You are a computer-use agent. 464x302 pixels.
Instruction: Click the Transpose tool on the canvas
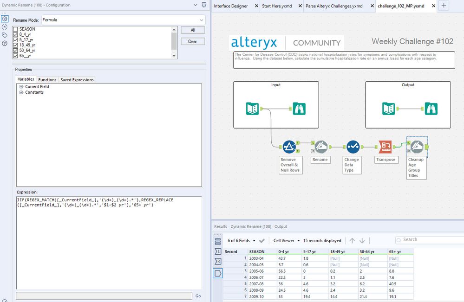point(385,147)
